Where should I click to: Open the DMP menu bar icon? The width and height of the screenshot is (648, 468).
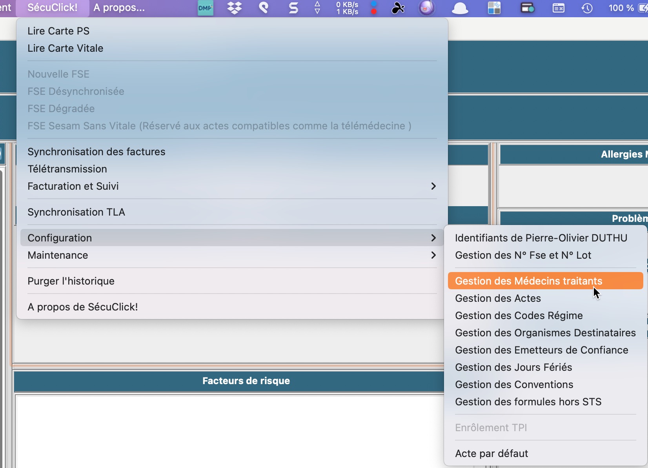205,8
